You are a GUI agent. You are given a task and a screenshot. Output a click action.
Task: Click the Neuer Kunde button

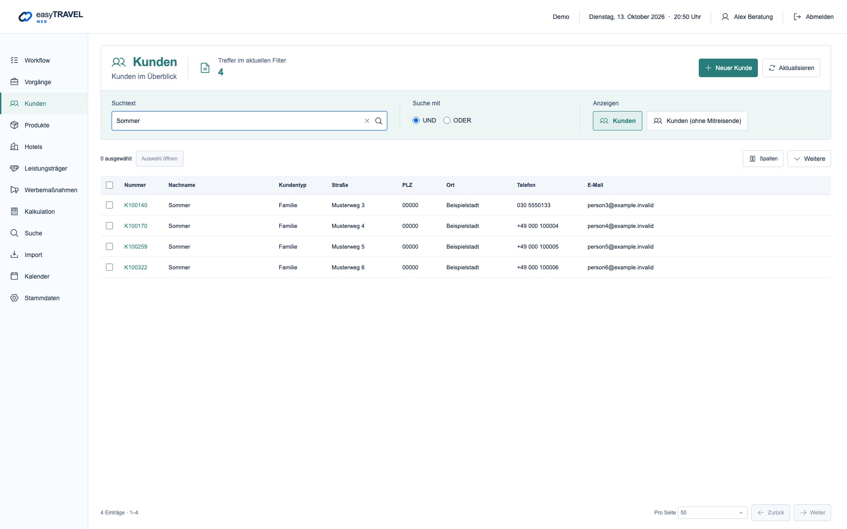[x=728, y=68]
